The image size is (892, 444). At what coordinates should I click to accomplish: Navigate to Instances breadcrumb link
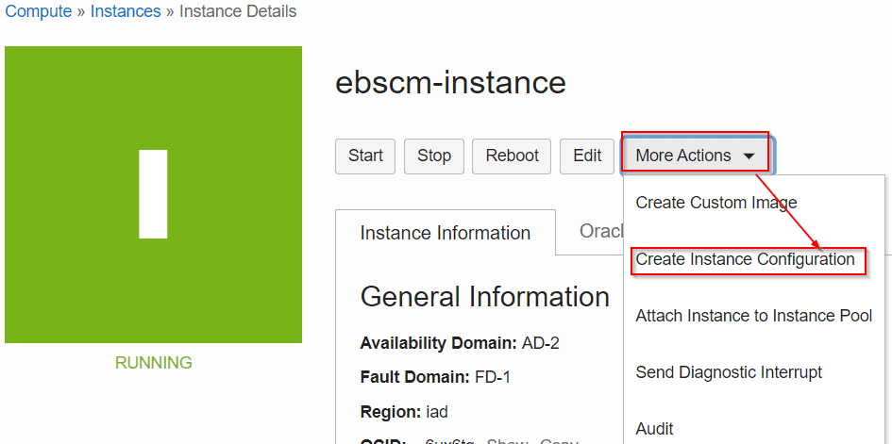coord(127,12)
